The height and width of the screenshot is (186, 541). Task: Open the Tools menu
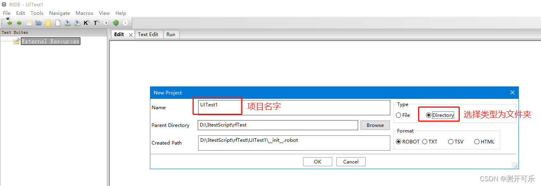click(x=37, y=13)
